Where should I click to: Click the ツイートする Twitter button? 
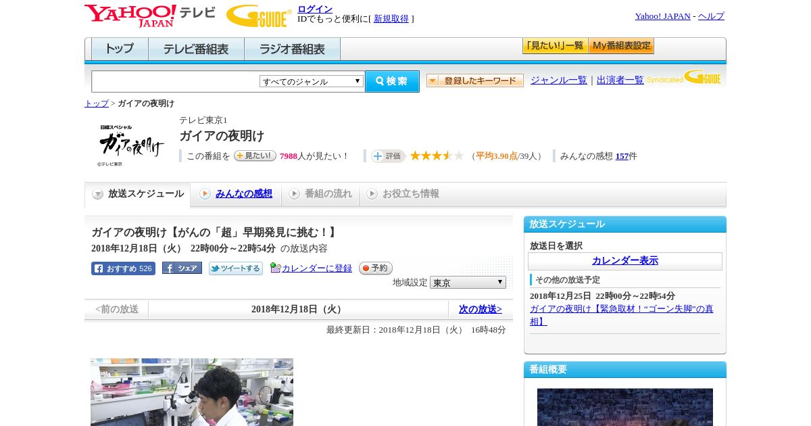[236, 268]
